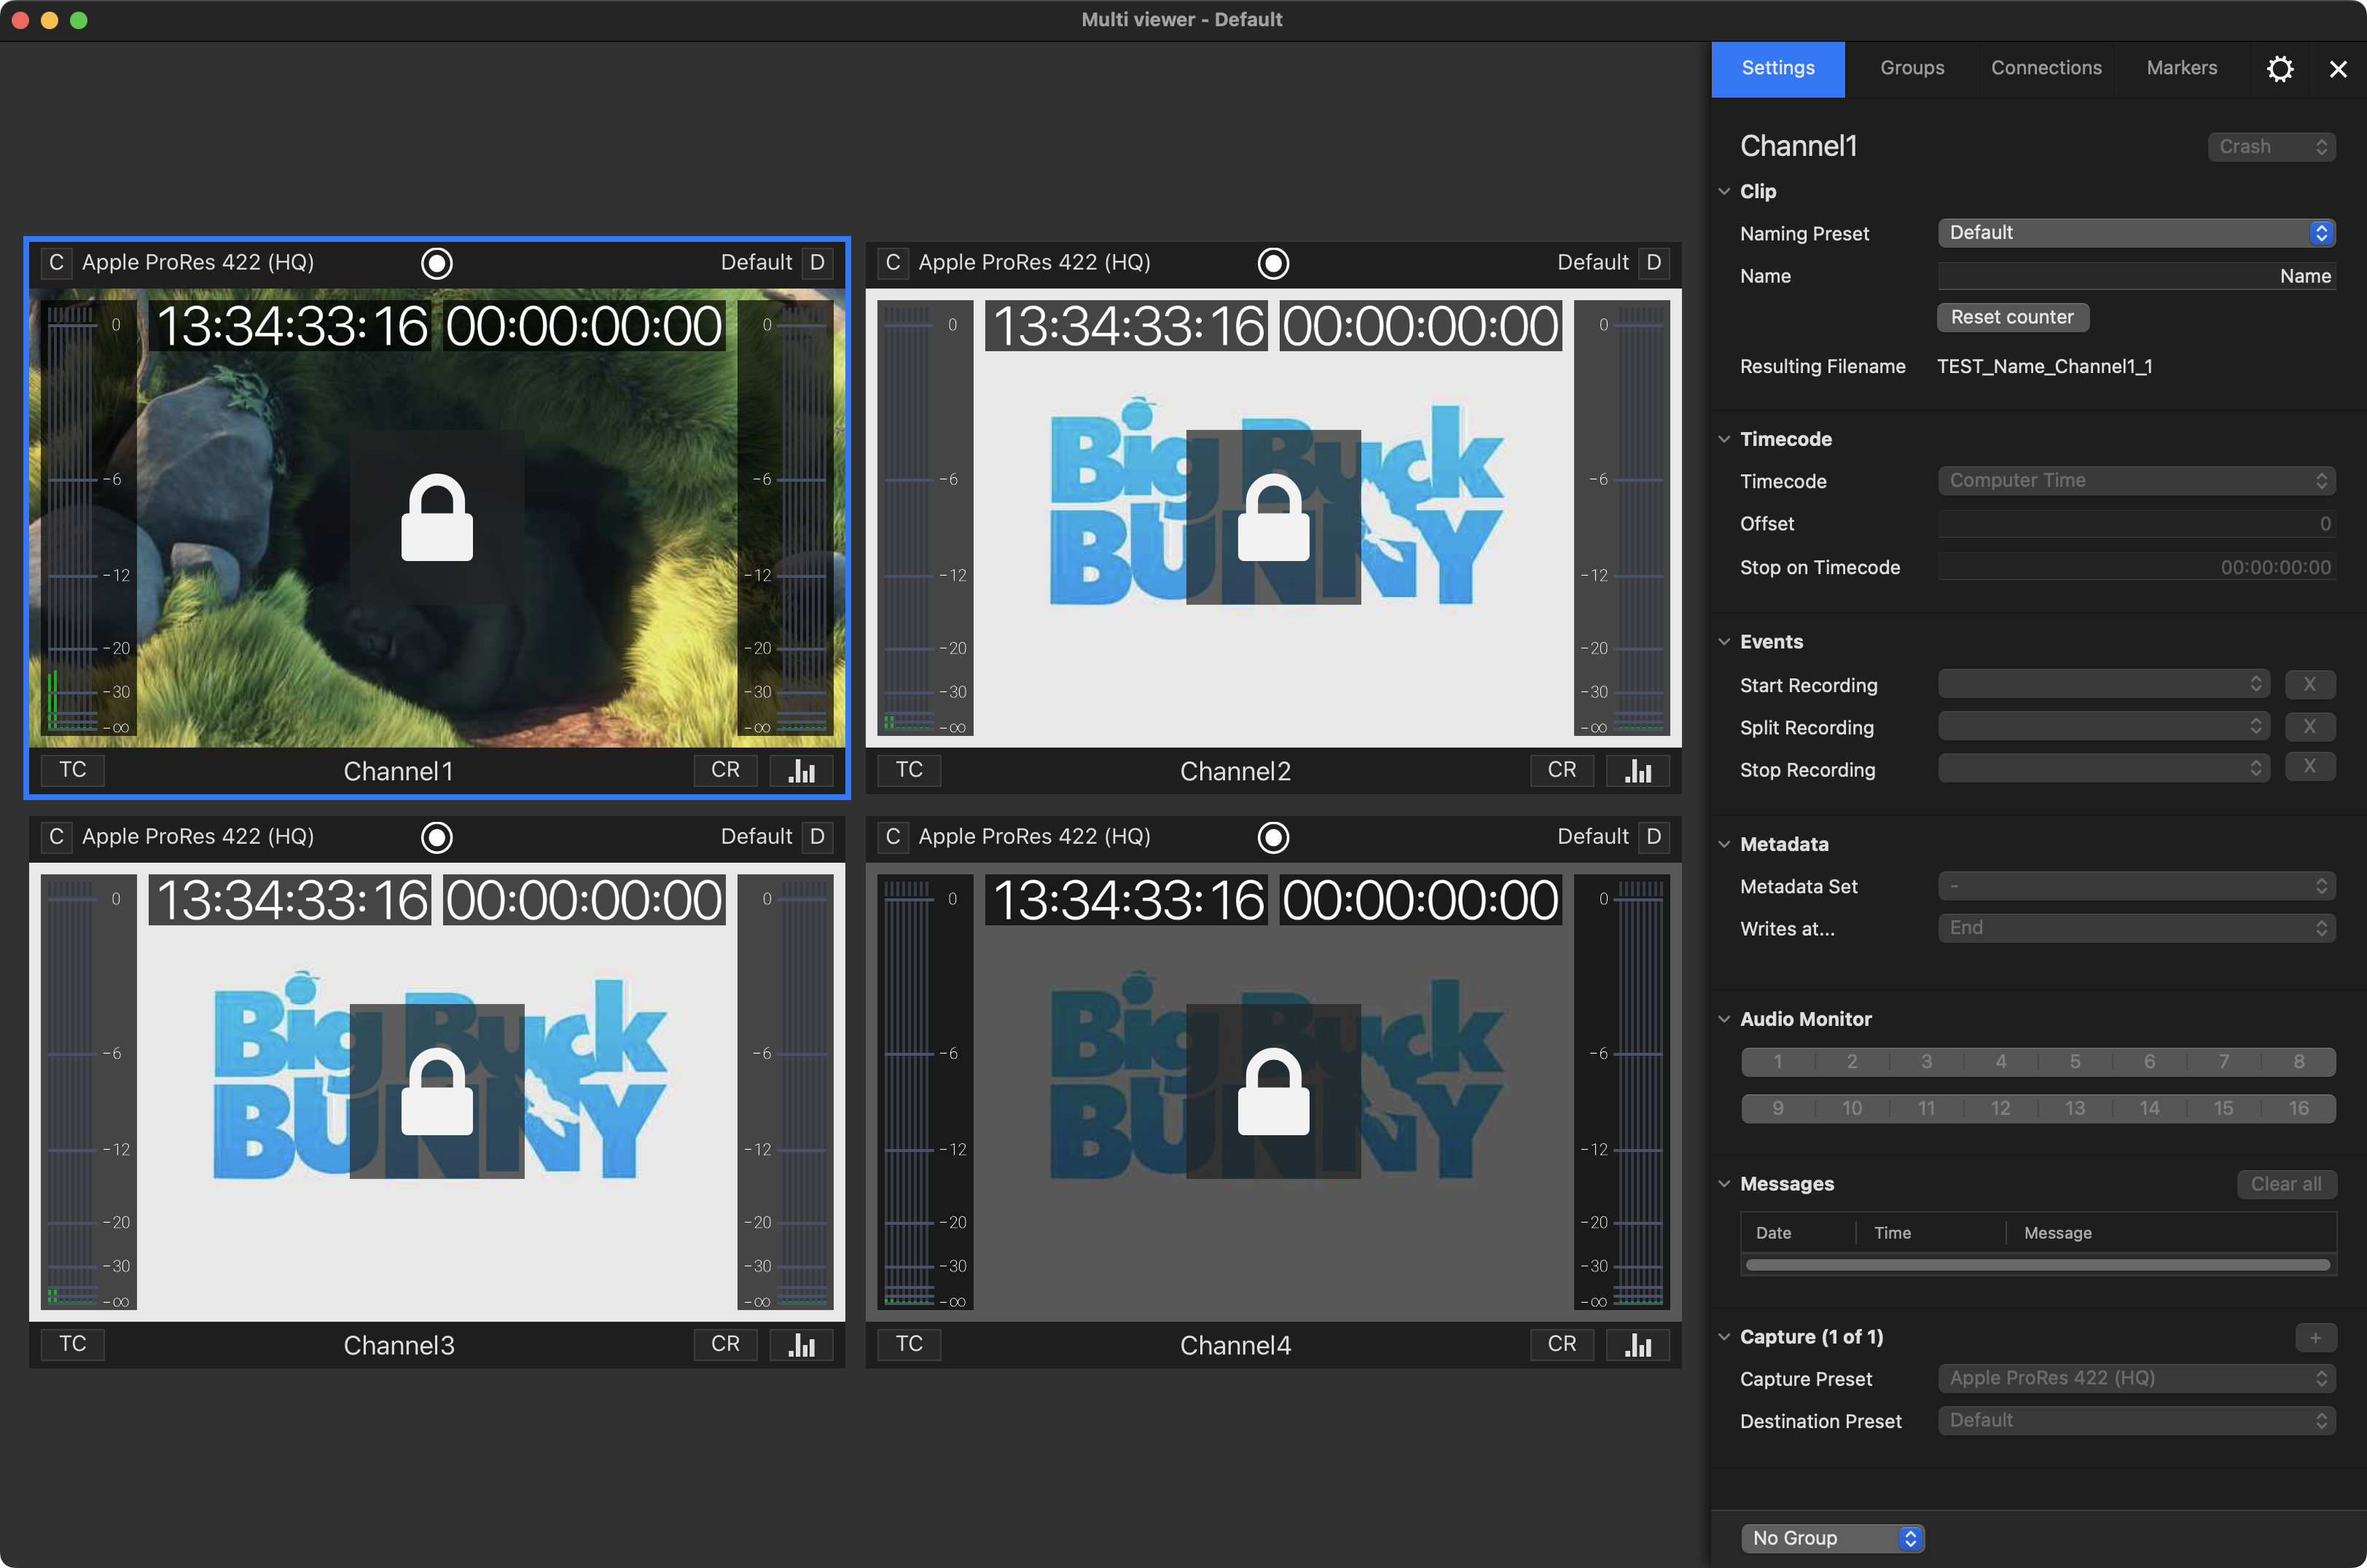Image resolution: width=2367 pixels, height=1568 pixels.
Task: Click the D destination icon on Channel1
Action: 817,262
